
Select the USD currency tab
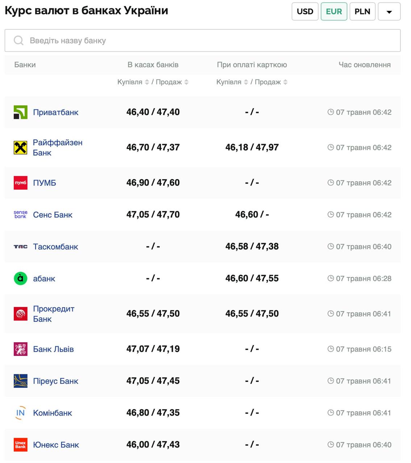click(x=305, y=12)
